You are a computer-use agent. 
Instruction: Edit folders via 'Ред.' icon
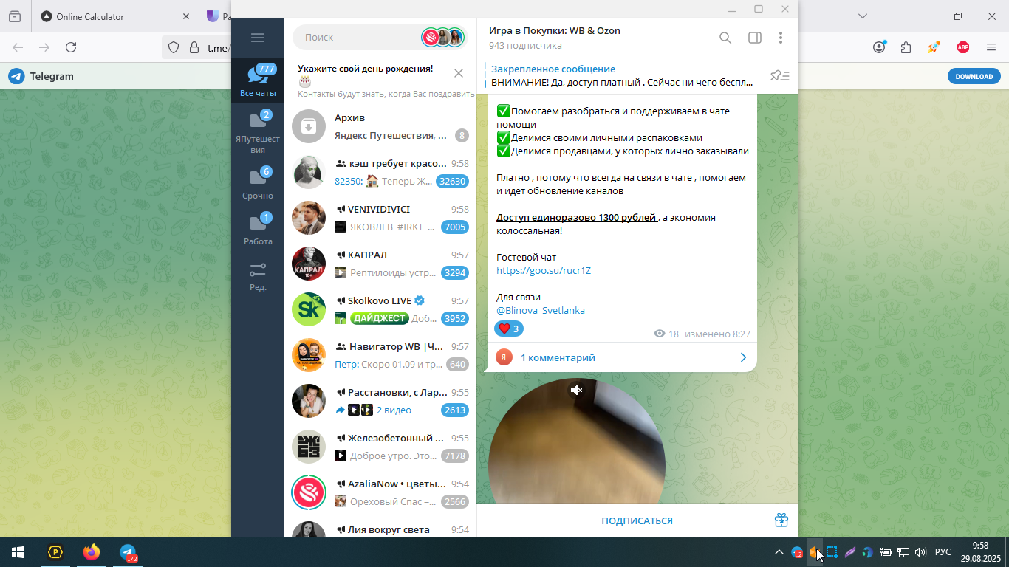coord(258,277)
